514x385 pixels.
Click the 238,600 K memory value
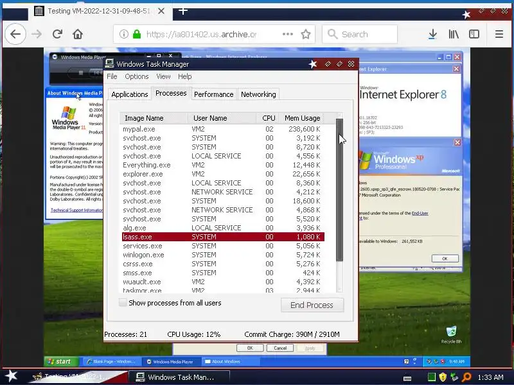pos(304,129)
